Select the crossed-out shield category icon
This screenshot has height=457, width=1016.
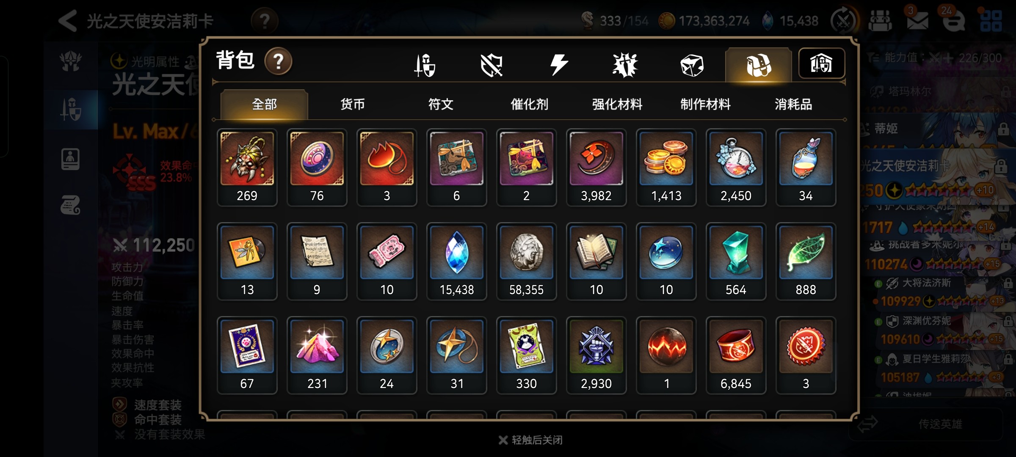tap(491, 65)
